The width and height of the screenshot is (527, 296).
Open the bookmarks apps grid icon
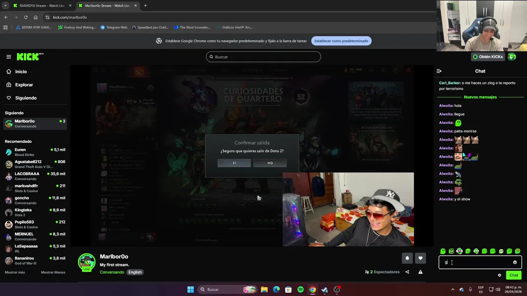pos(5,28)
